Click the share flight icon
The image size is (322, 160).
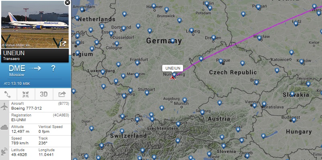62,94
